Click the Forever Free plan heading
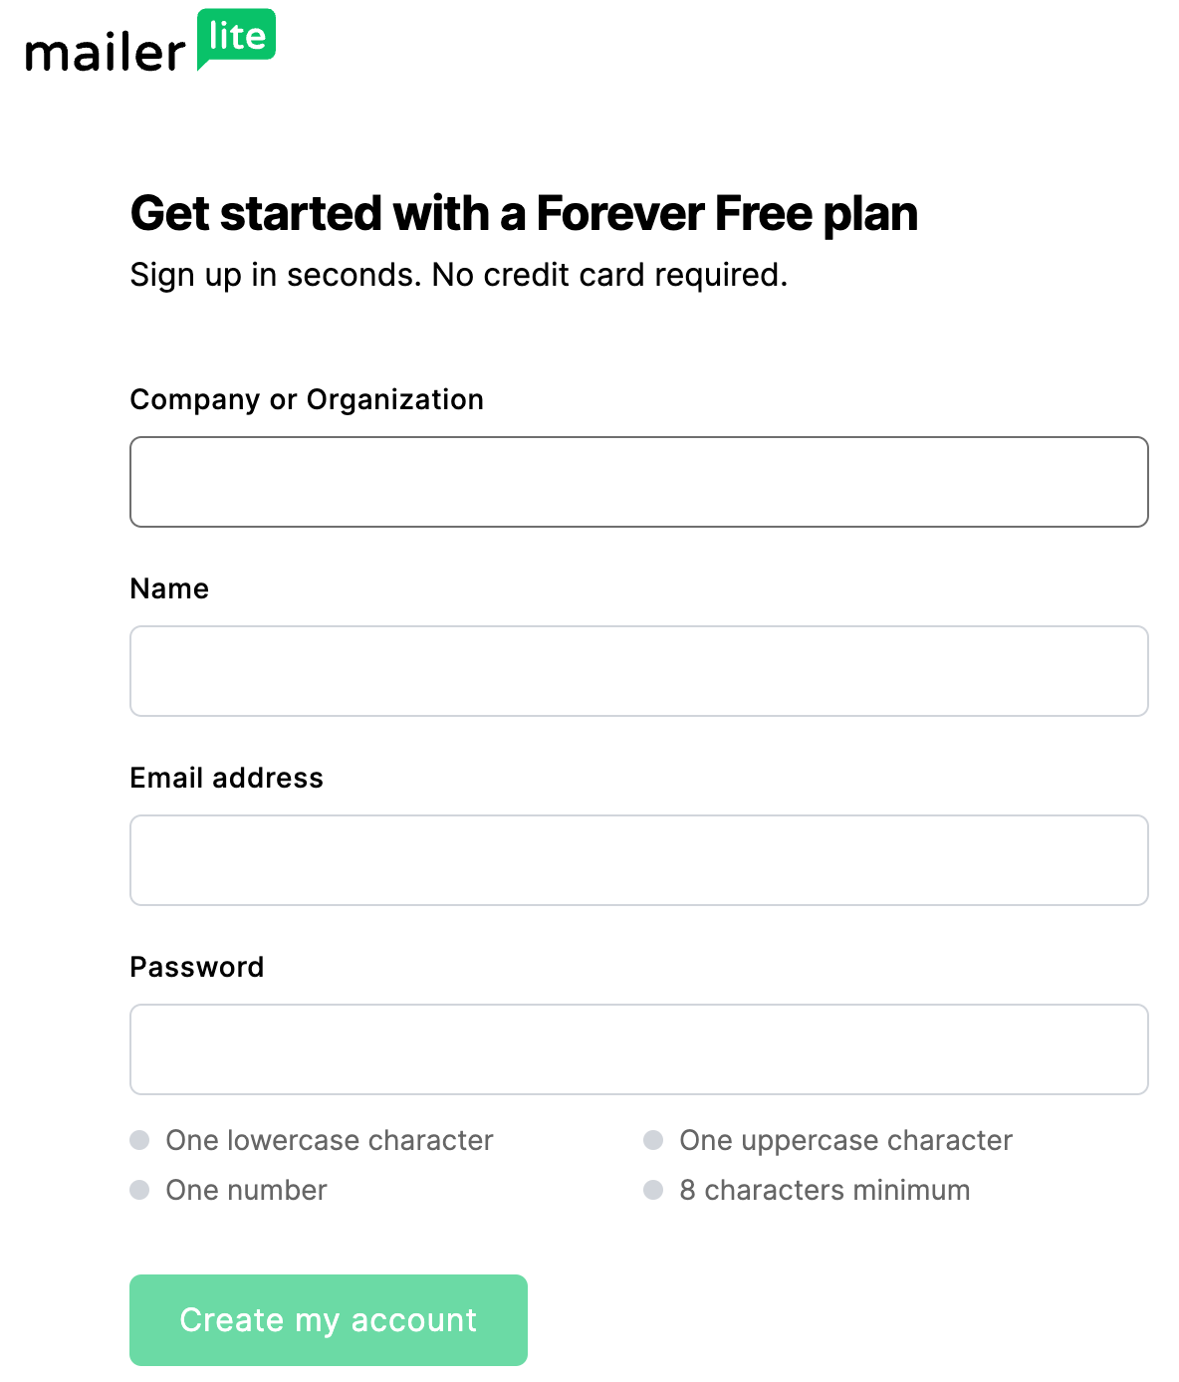 [x=524, y=213]
